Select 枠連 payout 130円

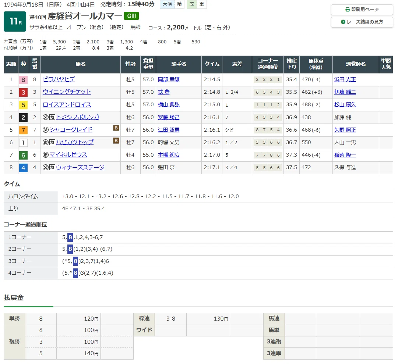[x=221, y=319]
